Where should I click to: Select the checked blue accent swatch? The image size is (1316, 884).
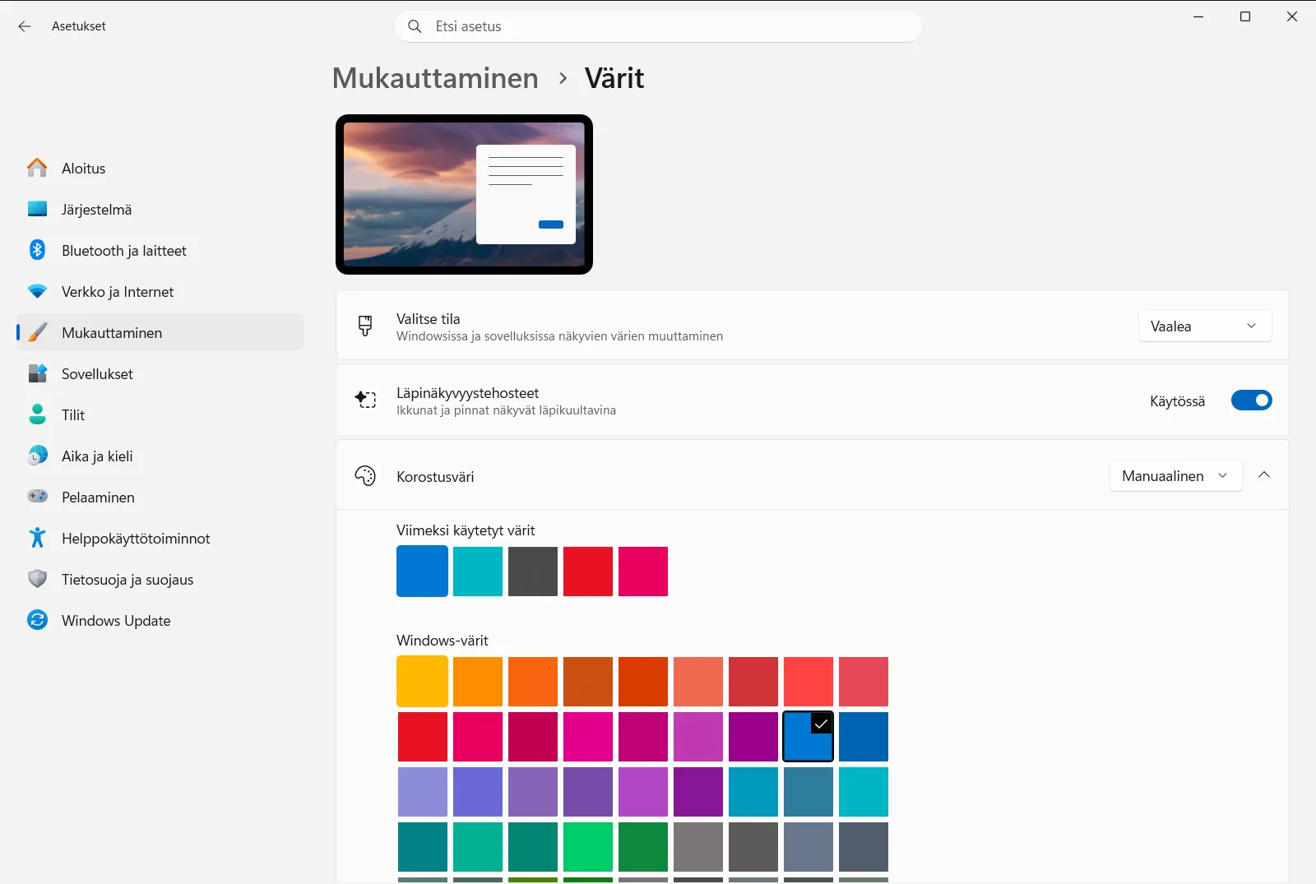point(809,737)
